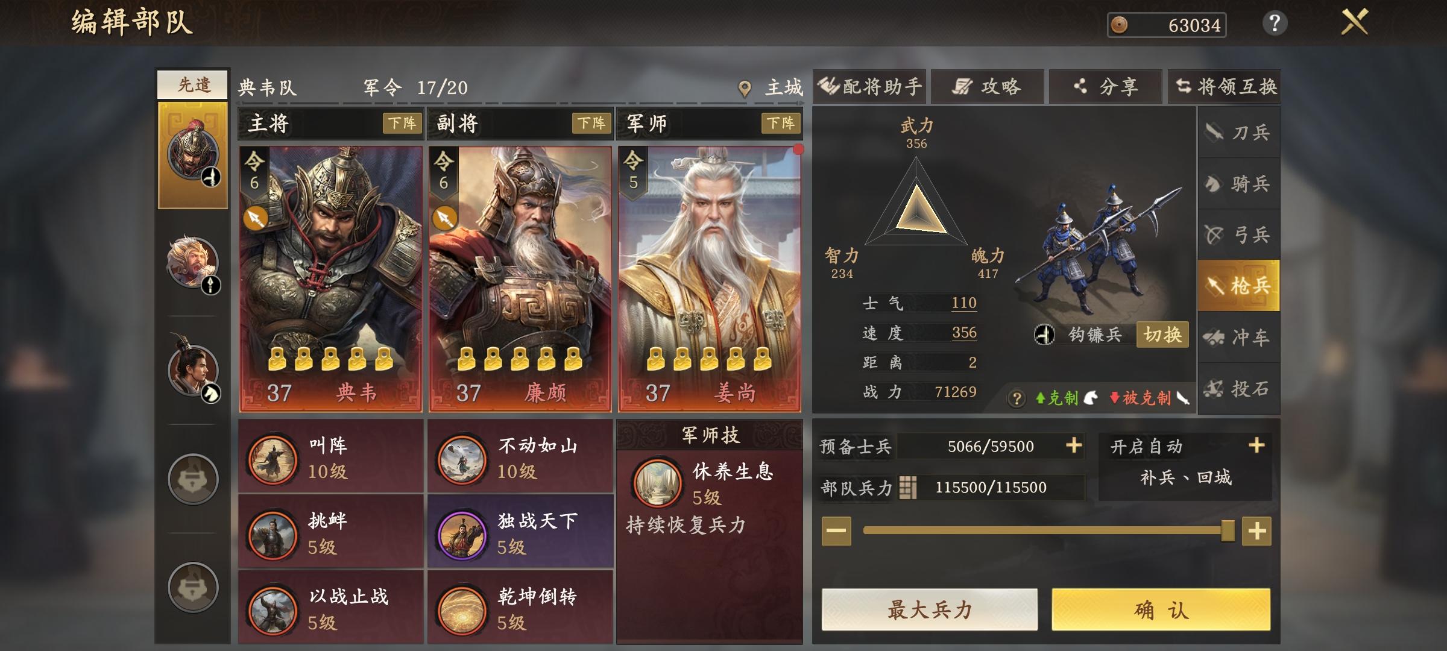Open the 攻略 tab
Viewport: 1447px width, 651px height.
coord(988,87)
